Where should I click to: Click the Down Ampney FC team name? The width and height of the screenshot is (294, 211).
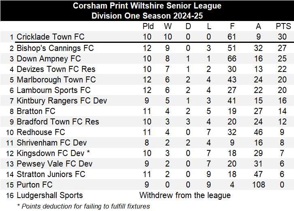pos(49,59)
